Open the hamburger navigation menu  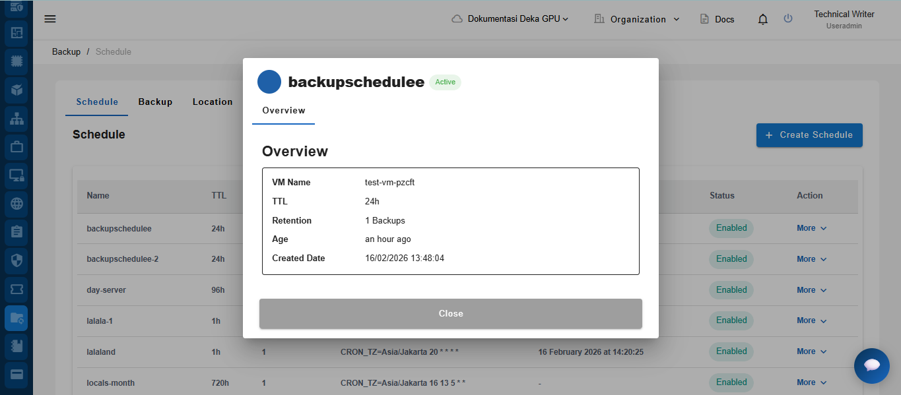click(50, 19)
